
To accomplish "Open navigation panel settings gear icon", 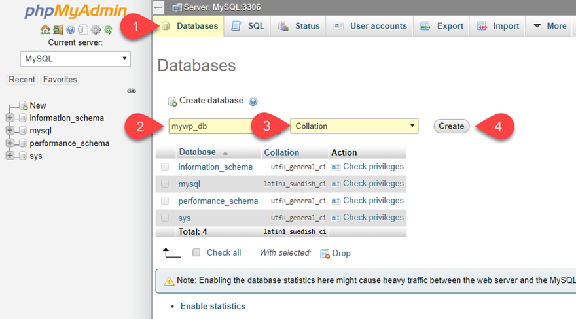I will pos(96,29).
